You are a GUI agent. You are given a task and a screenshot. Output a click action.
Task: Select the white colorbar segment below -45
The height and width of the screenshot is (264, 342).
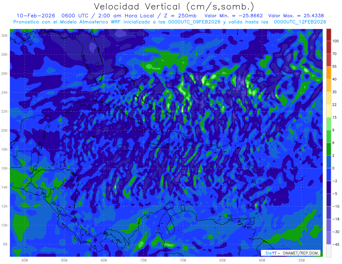329,251
